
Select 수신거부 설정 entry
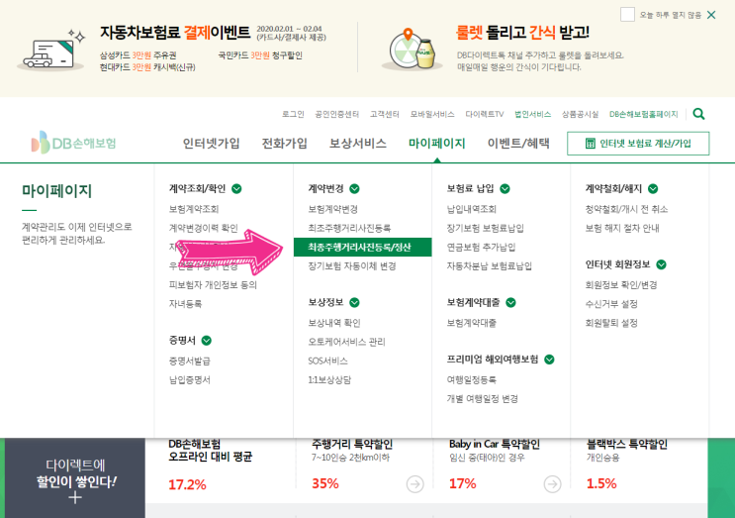tap(611, 304)
